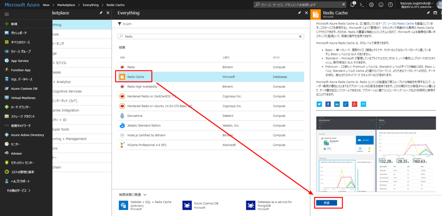This screenshot has height=216, width=442.
Task: Expand その他のサービス chevron
Action: pos(29,191)
